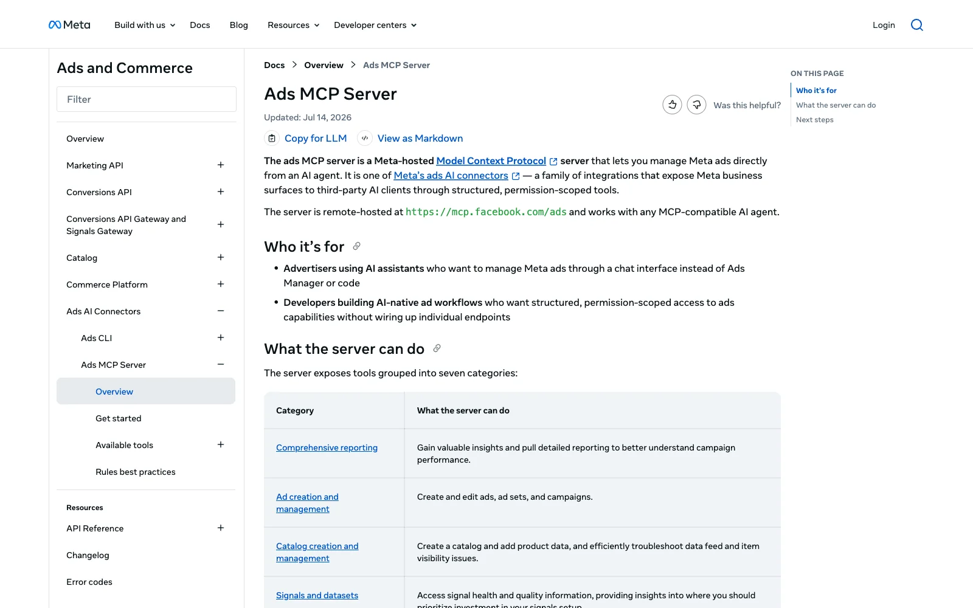This screenshot has width=973, height=608.
Task: Click the thumbs down icon
Action: click(696, 105)
